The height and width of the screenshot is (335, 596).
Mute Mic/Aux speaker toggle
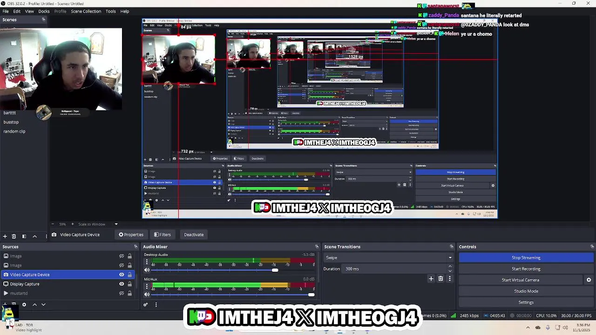(x=147, y=294)
